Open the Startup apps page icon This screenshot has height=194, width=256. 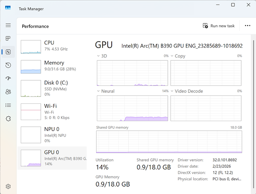point(8,78)
